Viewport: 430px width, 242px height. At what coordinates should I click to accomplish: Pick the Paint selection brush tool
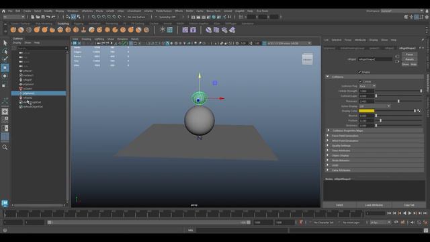[5, 59]
